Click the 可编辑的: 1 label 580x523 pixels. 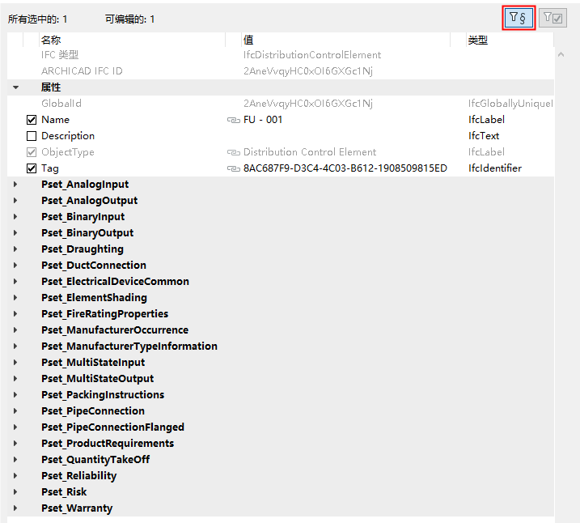tap(130, 19)
